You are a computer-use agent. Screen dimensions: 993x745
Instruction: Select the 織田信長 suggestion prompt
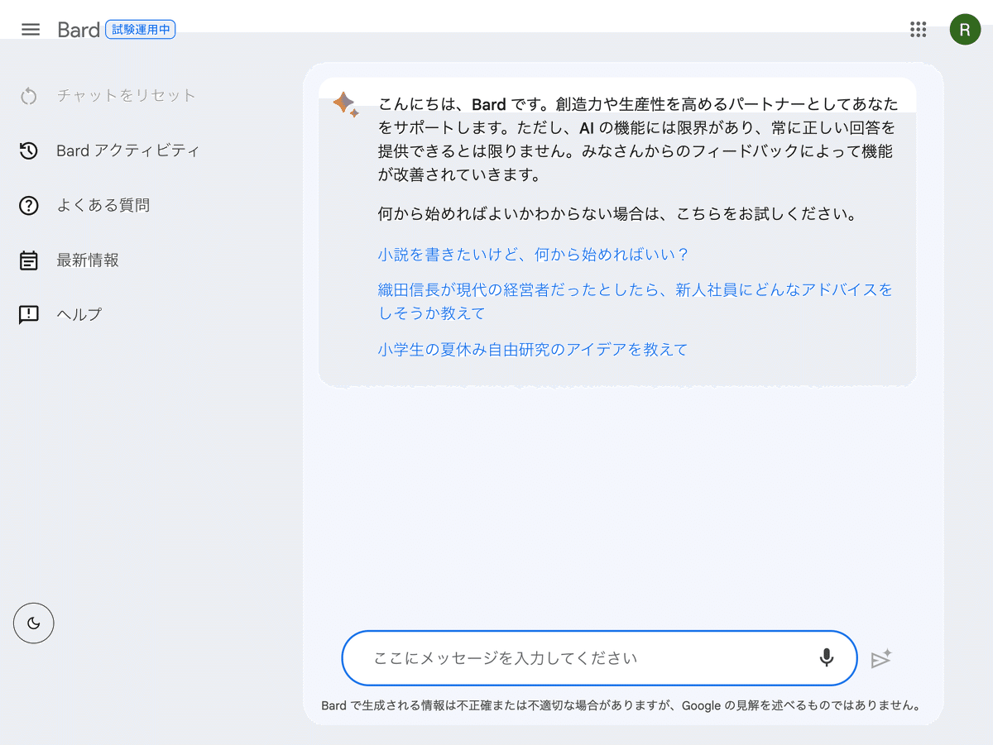click(x=636, y=302)
